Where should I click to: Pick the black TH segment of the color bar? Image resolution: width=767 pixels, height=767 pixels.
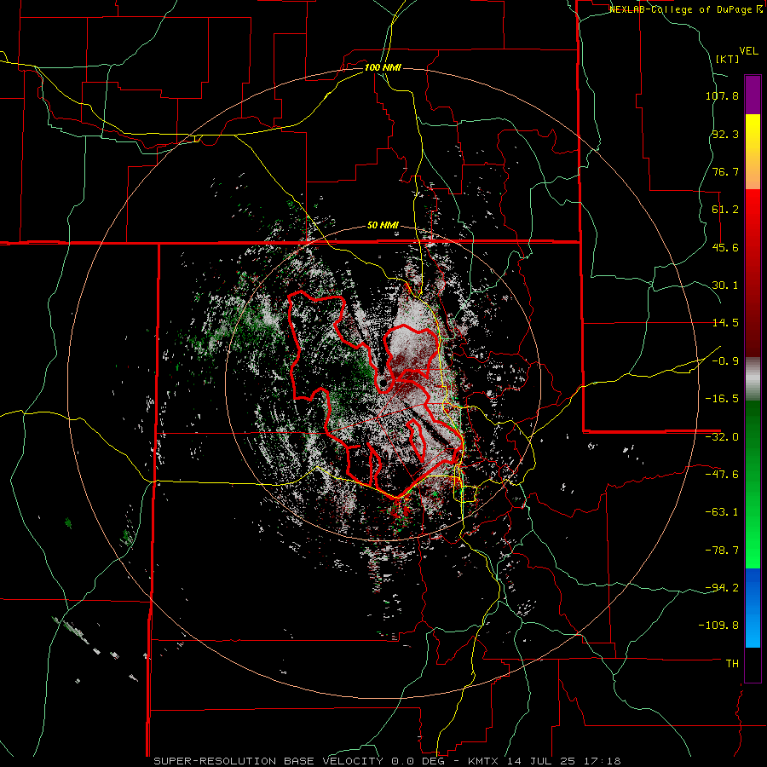(753, 664)
